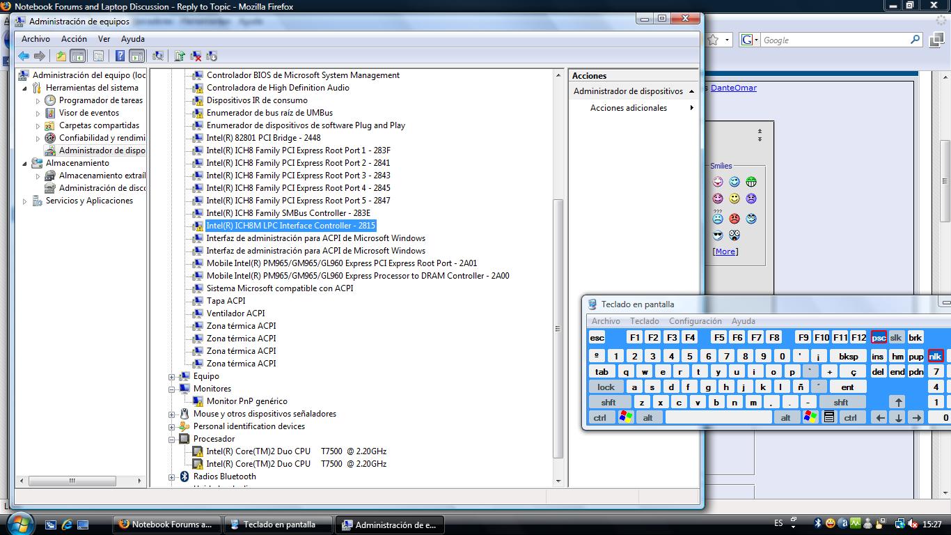Open DanteOmar profile link
This screenshot has height=535, width=951.
click(733, 88)
